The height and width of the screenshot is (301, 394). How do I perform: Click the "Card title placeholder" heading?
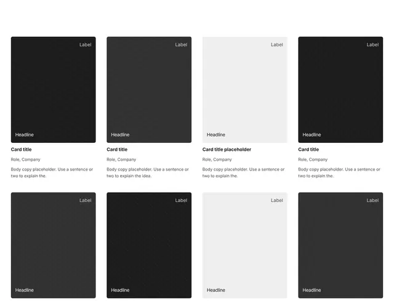tap(227, 150)
